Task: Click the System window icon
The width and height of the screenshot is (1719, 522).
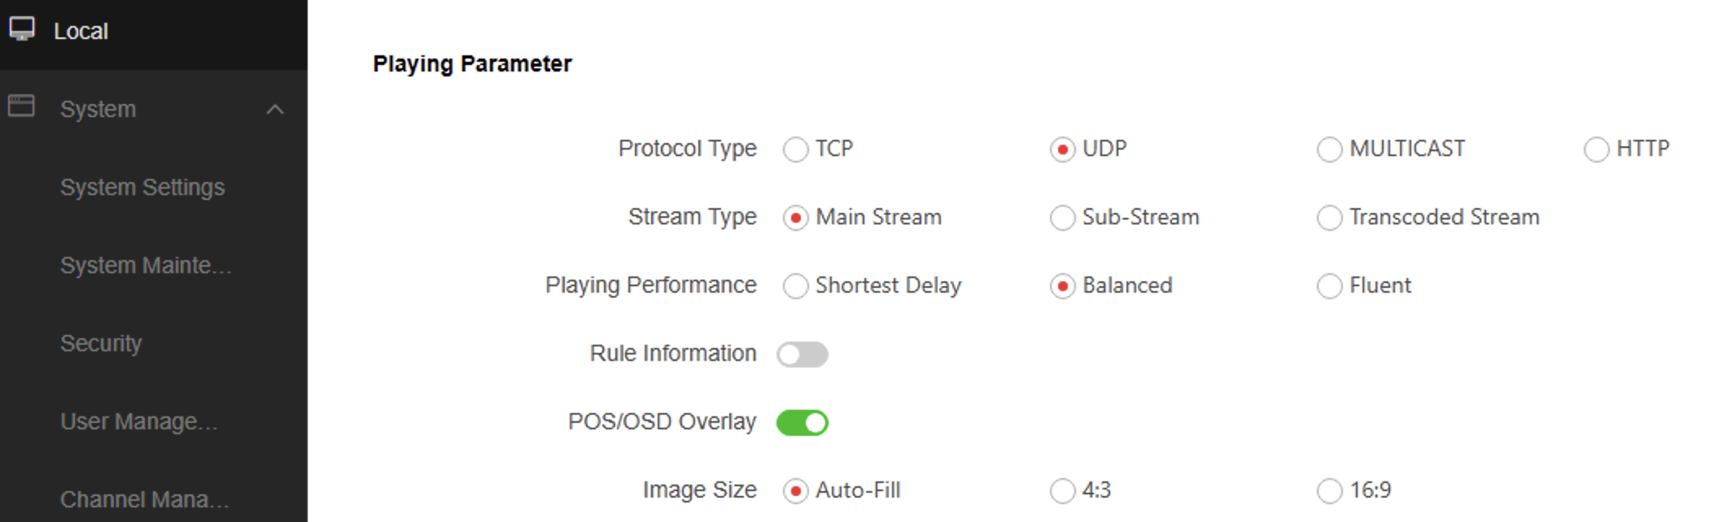Action: (x=21, y=107)
